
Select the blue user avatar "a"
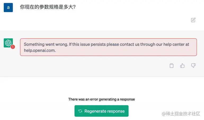[8, 7]
